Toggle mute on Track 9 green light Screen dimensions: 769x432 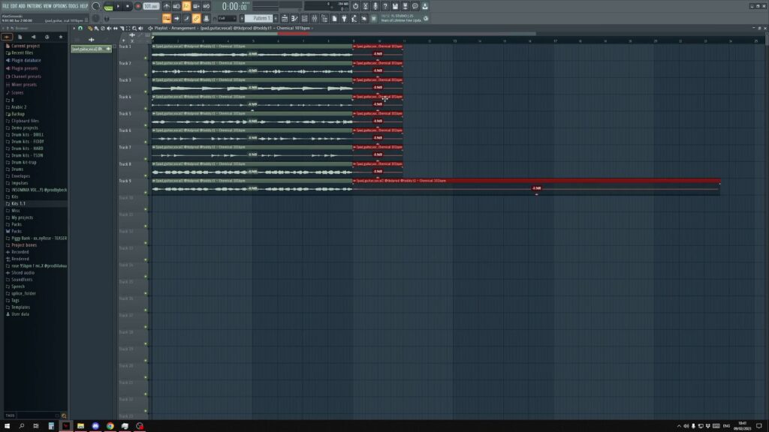pyautogui.click(x=146, y=193)
